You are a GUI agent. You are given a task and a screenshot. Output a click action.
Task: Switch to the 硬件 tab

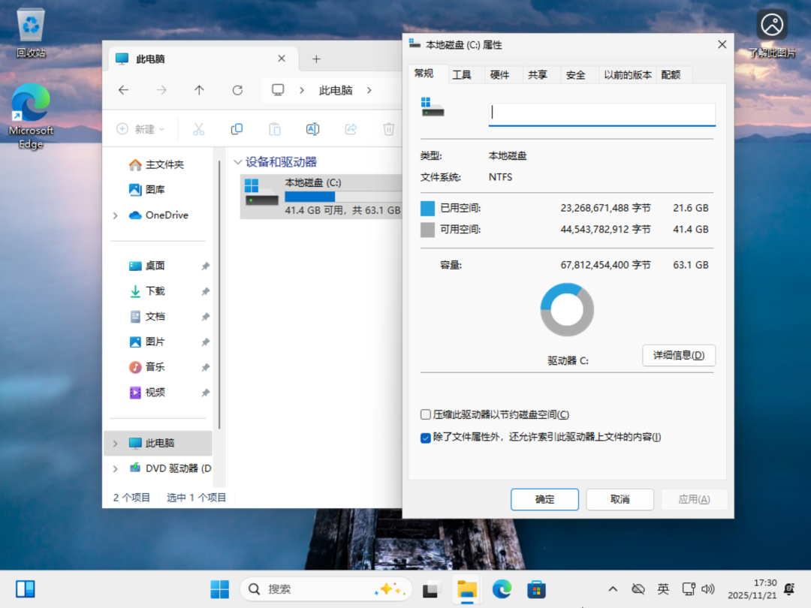[x=499, y=75]
